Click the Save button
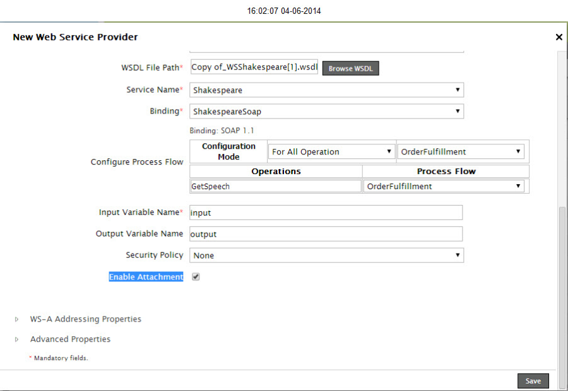 pos(533,381)
